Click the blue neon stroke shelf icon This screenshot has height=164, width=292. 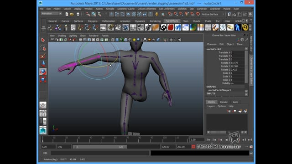(238, 27)
